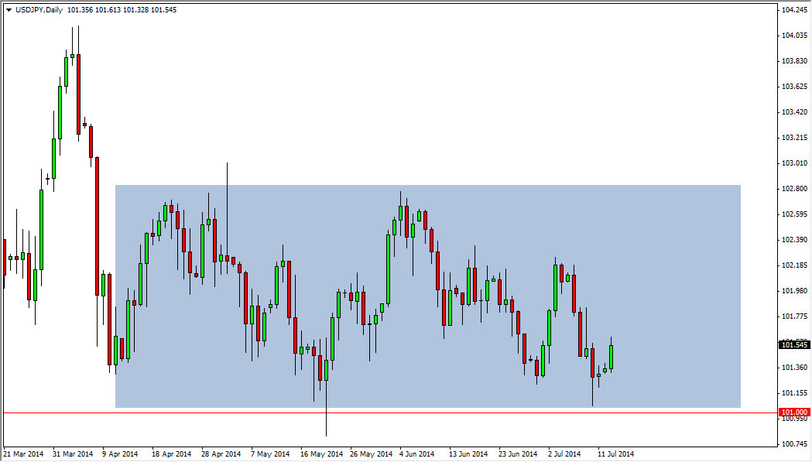Click the 101.360 price axis label

coord(794,368)
